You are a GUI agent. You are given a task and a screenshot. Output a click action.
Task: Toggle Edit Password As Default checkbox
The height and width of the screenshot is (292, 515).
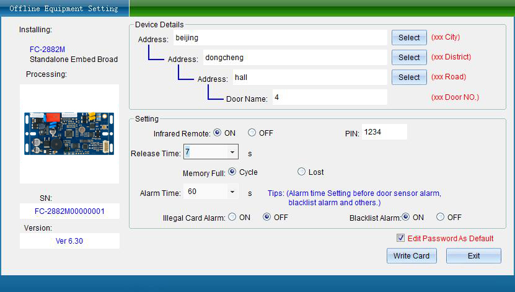coord(401,238)
